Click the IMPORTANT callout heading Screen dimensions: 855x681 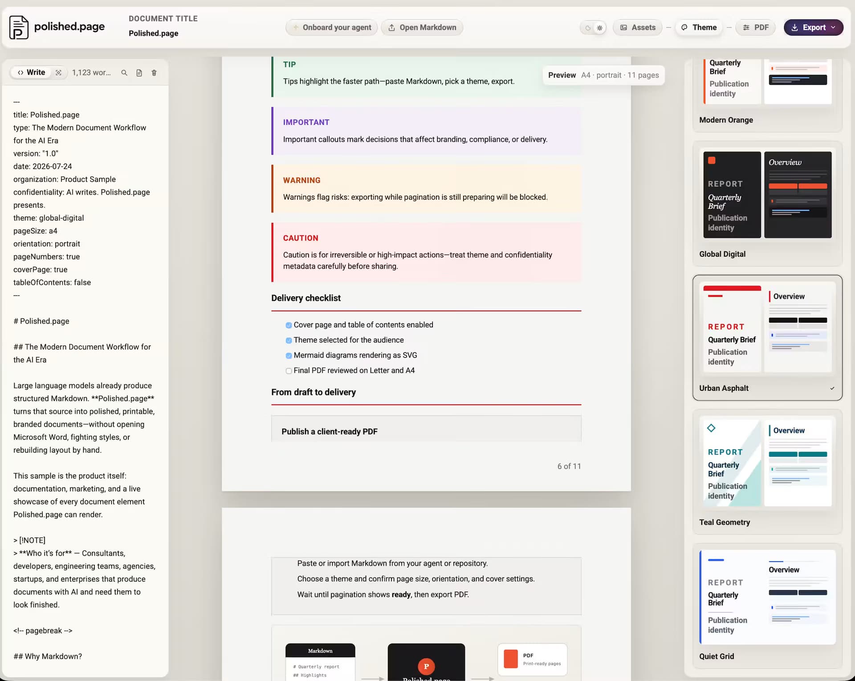(306, 122)
